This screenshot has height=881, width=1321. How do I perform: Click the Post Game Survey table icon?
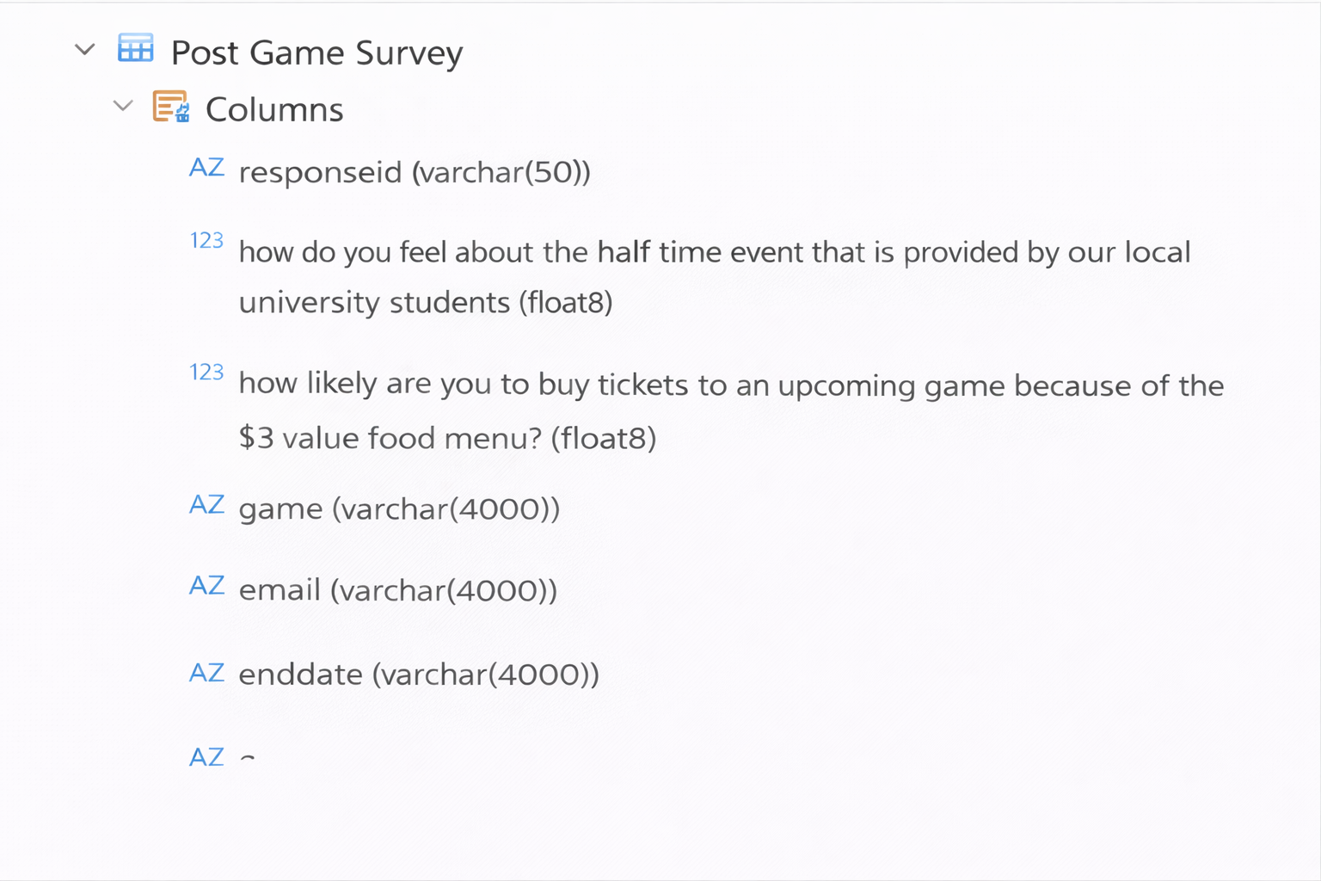pyautogui.click(x=136, y=49)
